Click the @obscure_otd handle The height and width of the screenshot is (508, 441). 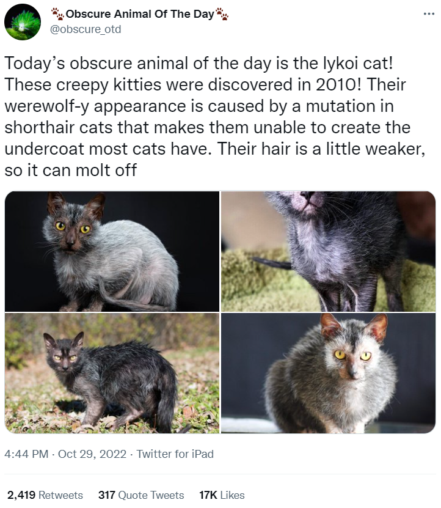click(86, 29)
